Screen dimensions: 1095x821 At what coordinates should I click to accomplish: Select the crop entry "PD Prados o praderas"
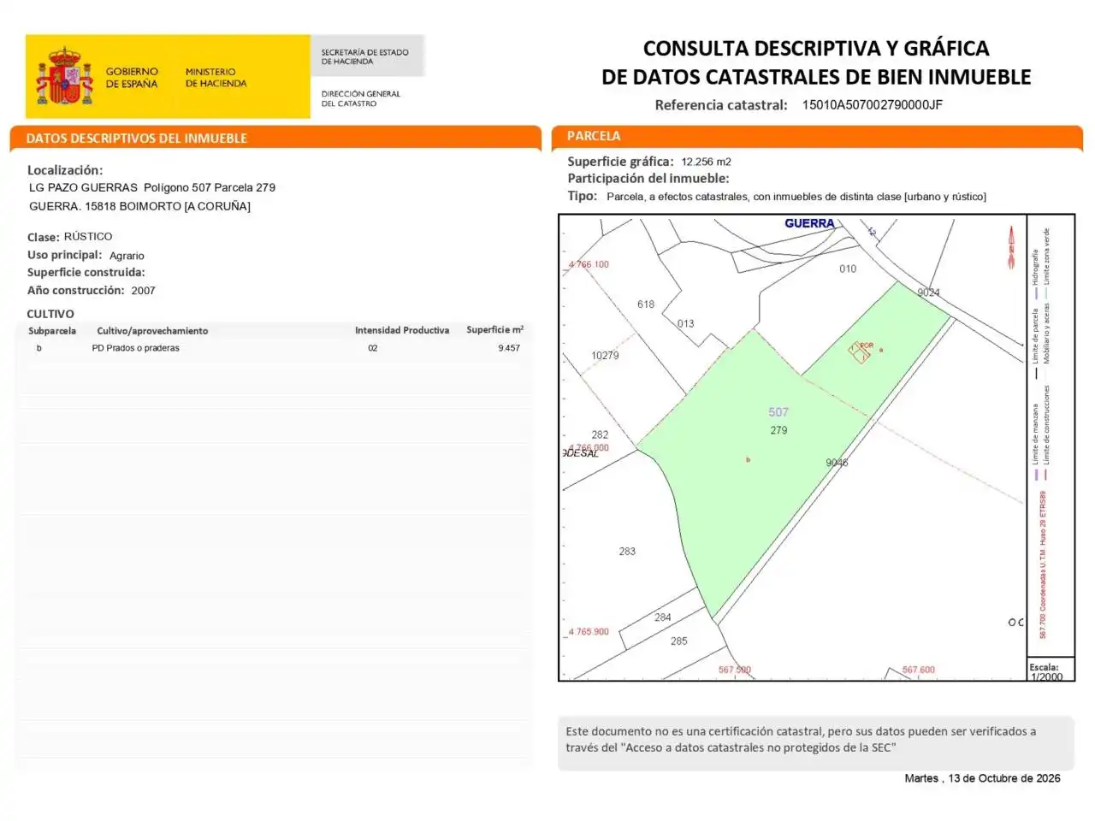pyautogui.click(x=135, y=348)
